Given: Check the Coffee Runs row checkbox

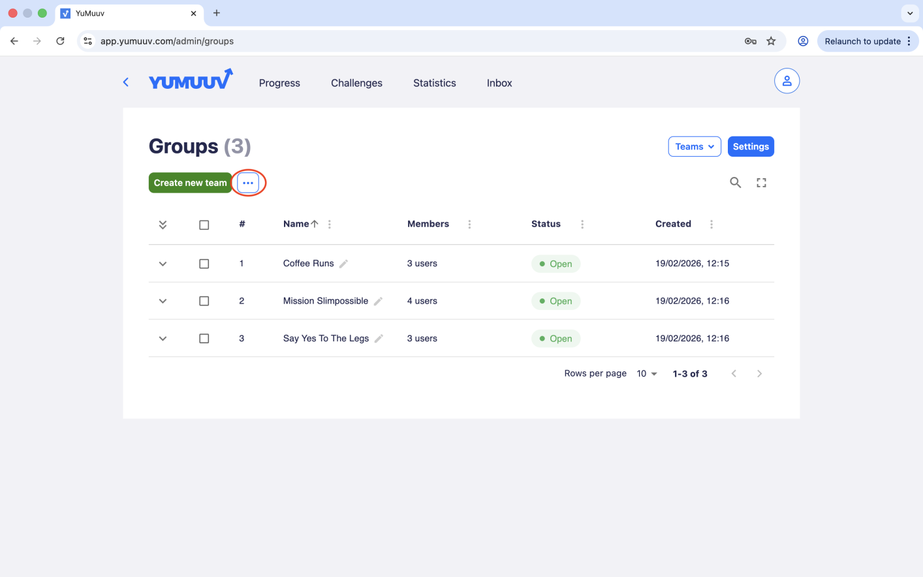Looking at the screenshot, I should (x=204, y=264).
